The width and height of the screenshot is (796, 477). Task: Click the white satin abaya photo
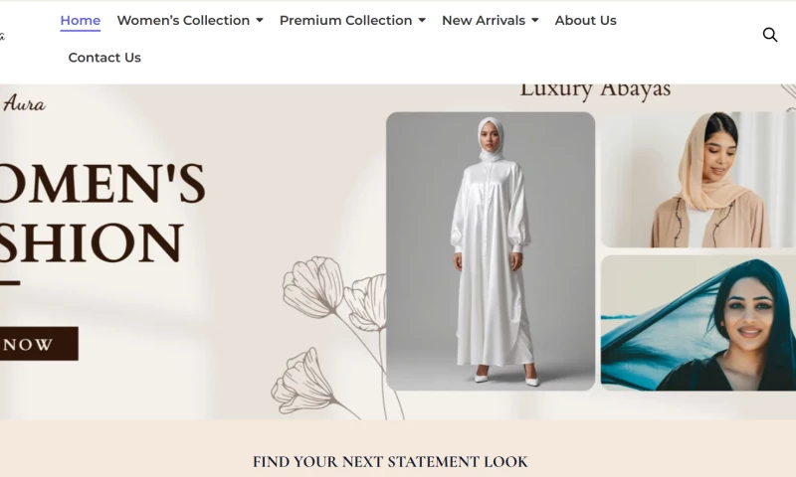pyautogui.click(x=491, y=250)
